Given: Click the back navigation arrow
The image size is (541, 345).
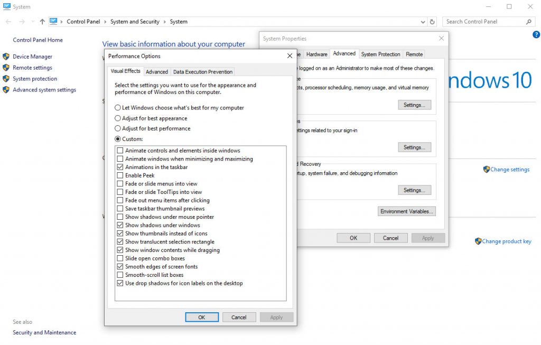Looking at the screenshot, I should pyautogui.click(x=8, y=21).
